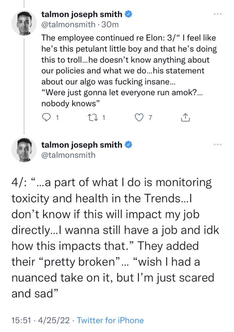Open the top 'talmon joseph smith' name link
The image size is (234, 332).
82,14
